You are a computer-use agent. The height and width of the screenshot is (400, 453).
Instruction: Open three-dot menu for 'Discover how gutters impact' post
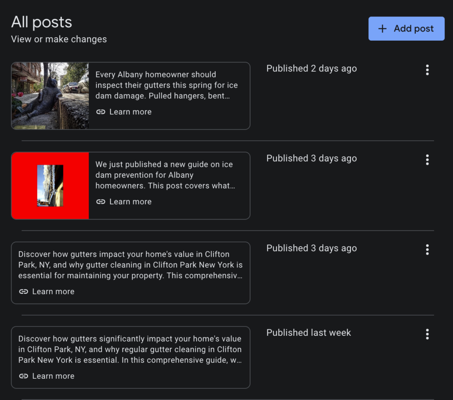point(427,250)
